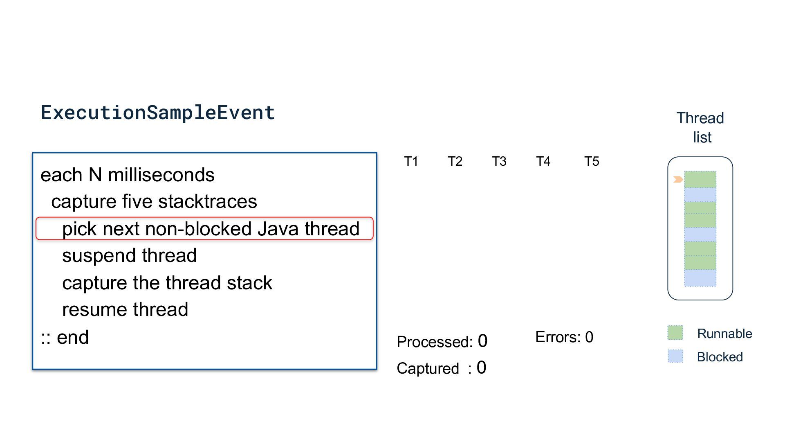Image resolution: width=785 pixels, height=442 pixels.
Task: Click the second block from top in the thread list
Action: pos(700,195)
